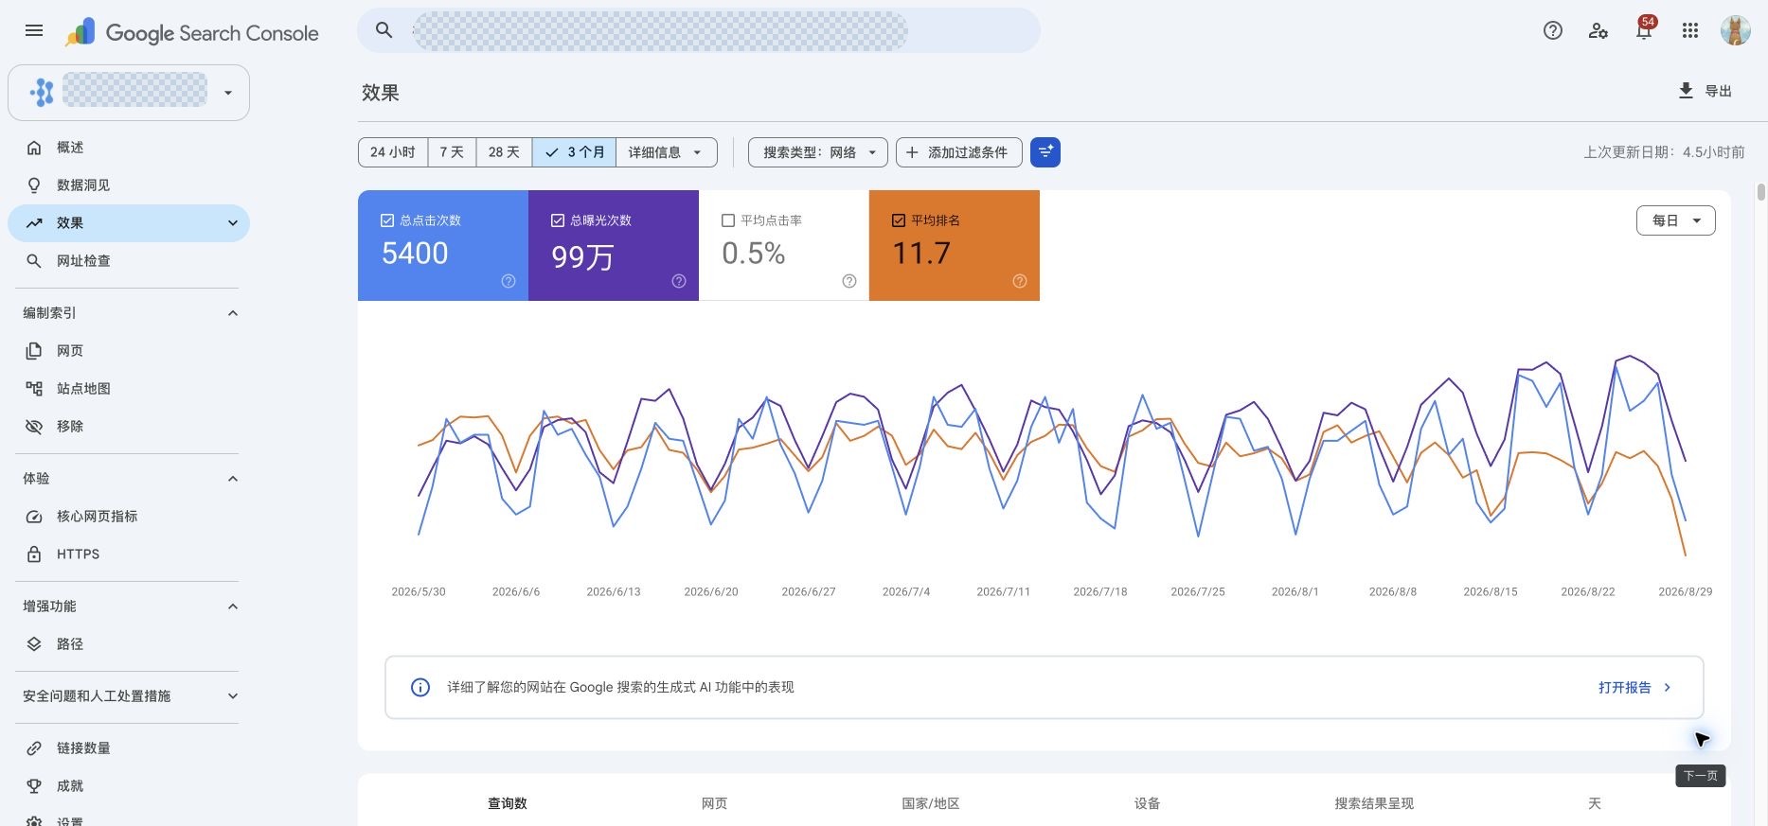
Task: Click the Google Search Console logo
Action: point(192,32)
